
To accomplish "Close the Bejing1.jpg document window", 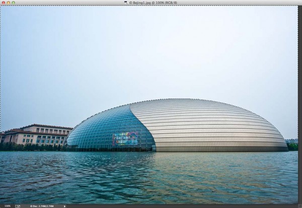I will click(4, 3).
